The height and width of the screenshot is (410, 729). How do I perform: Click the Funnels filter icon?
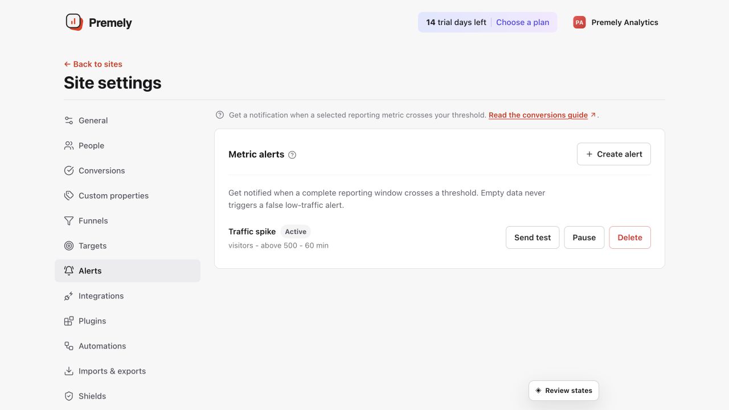(69, 221)
